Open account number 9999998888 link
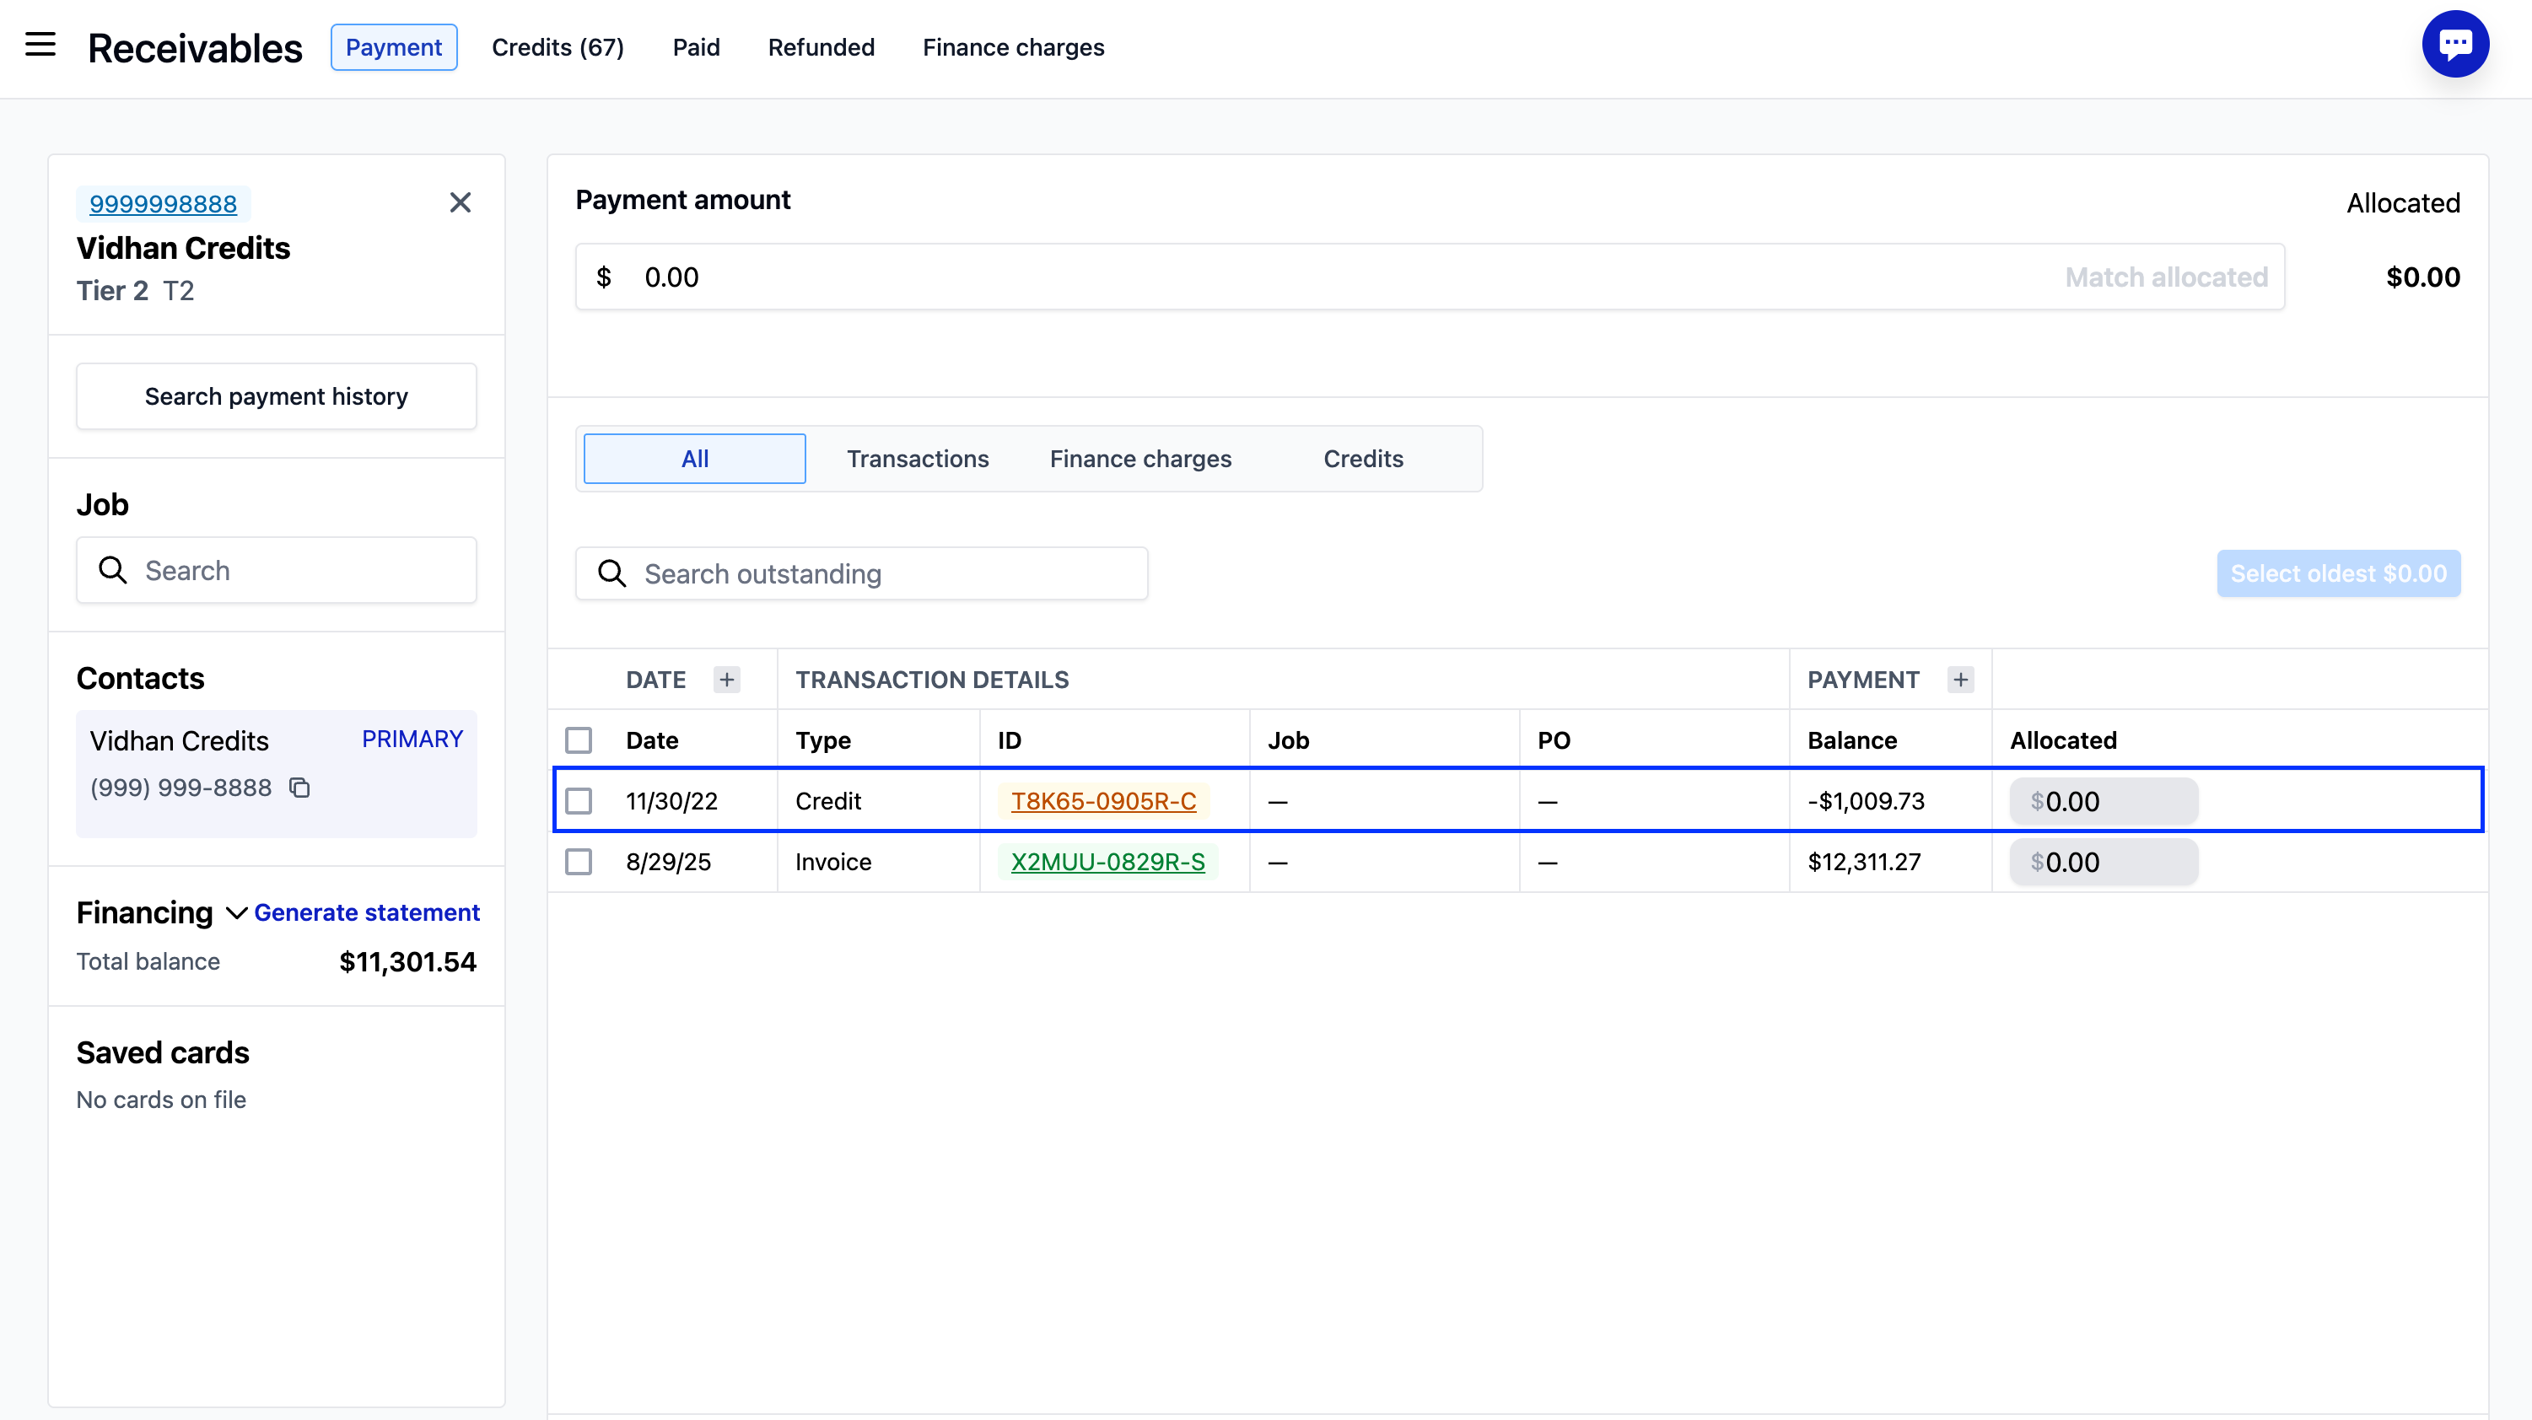 (163, 203)
